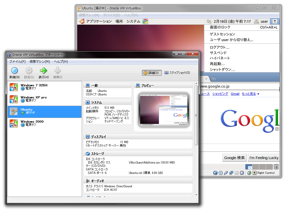Choose 再起動... from session menu
Screen dimensions: 288x210
(242, 64)
